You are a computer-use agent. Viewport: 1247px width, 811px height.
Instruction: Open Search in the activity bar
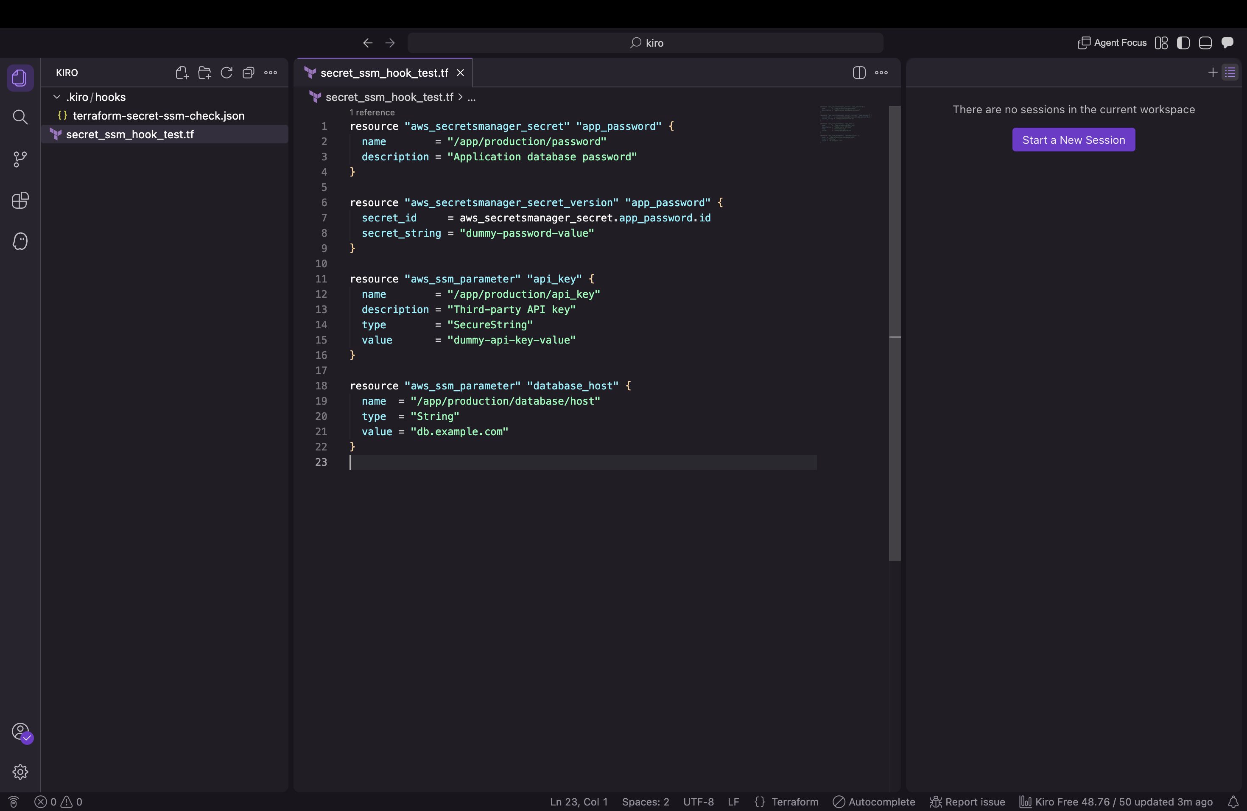(20, 117)
